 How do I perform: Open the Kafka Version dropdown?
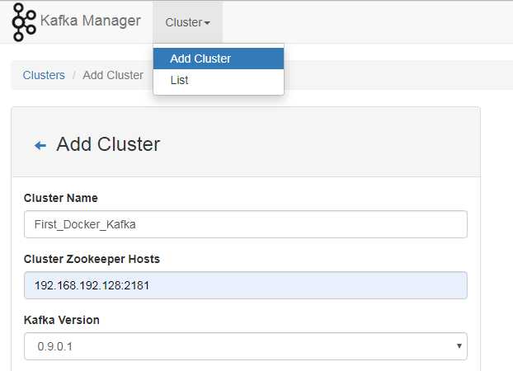pos(246,346)
